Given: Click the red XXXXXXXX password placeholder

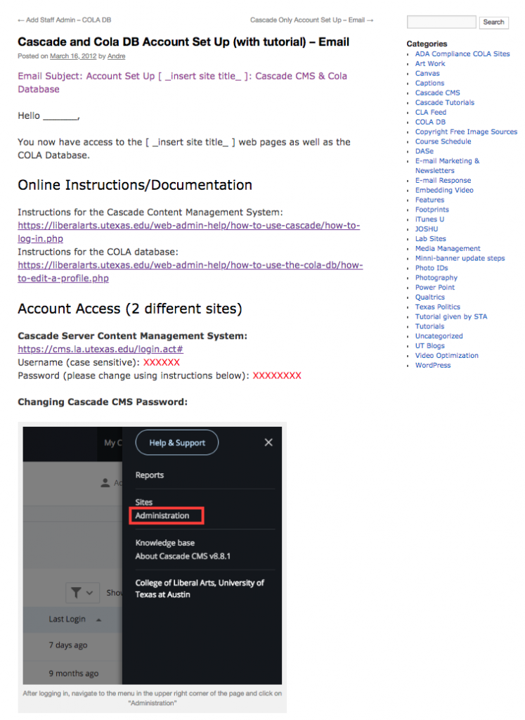Looking at the screenshot, I should point(277,375).
